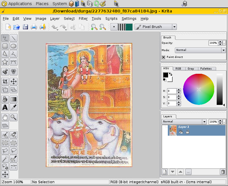Screen dimensions: 228x186
Task: Save the image with the floppy icon
Action: pyautogui.click(x=25, y=27)
